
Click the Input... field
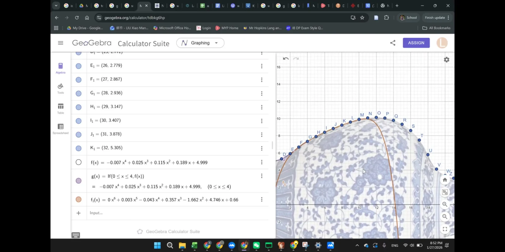[177, 213]
